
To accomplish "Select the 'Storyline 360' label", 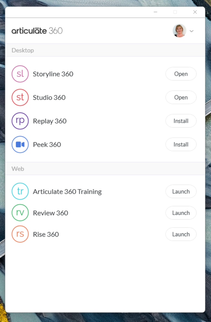I will [53, 74].
